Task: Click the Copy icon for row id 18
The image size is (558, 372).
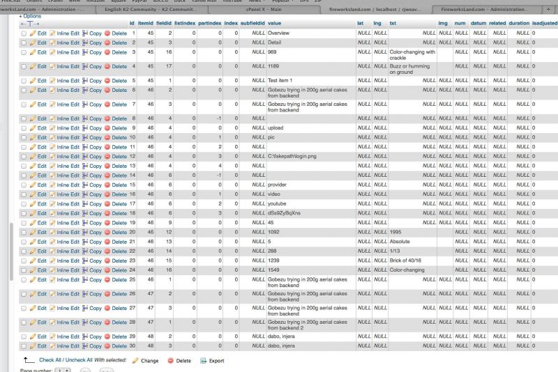Action: (85, 213)
